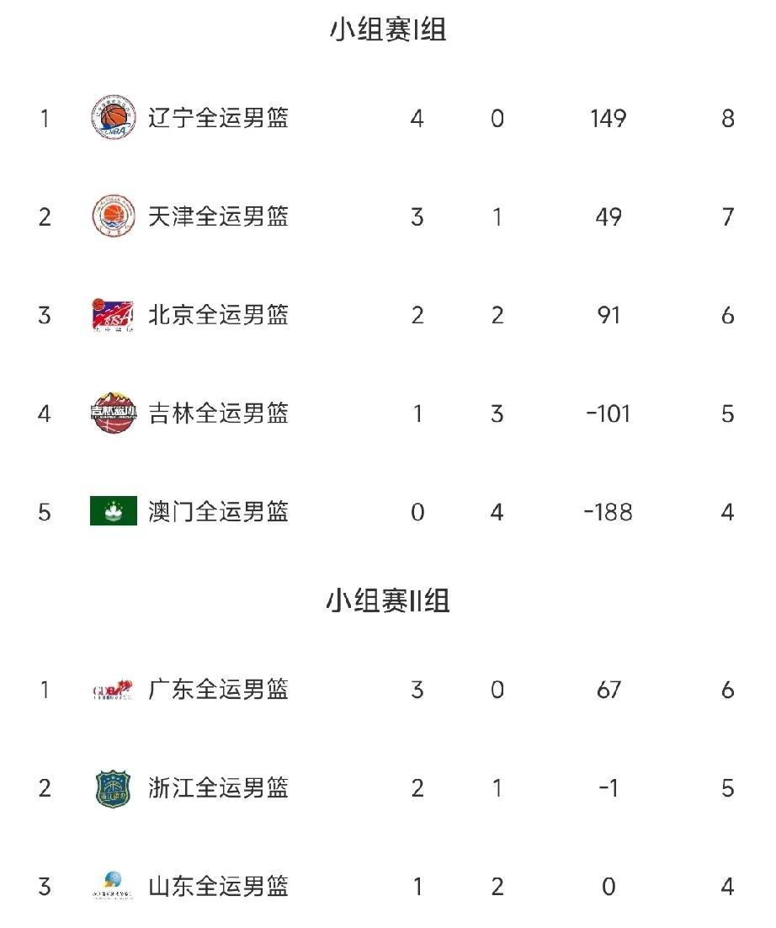This screenshot has width=776, height=928.
Task: Click the Tianjin team round logo
Action: pyautogui.click(x=113, y=216)
